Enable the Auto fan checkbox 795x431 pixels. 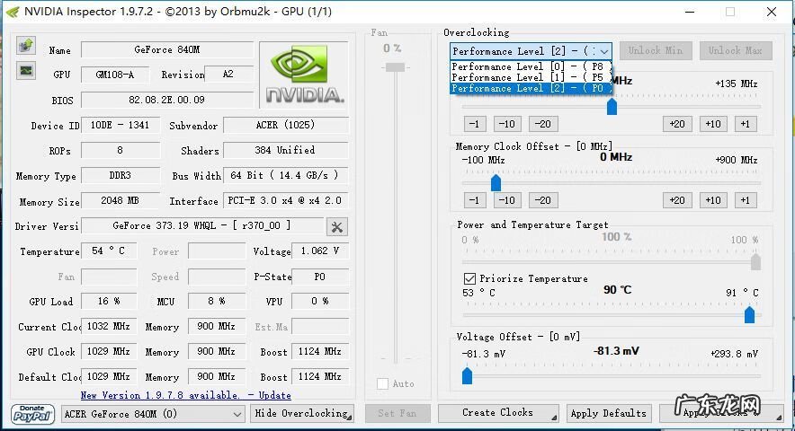(383, 384)
